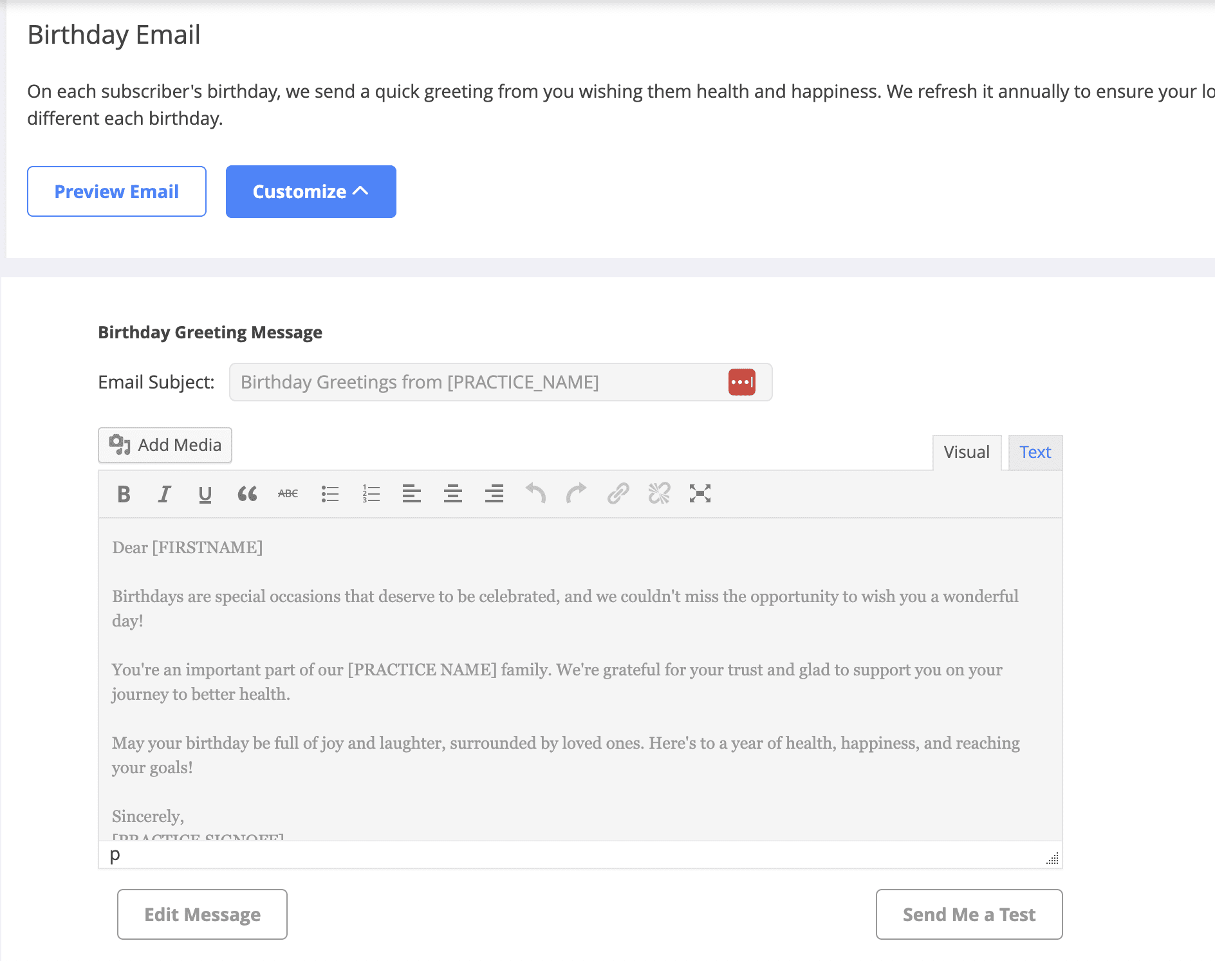Toggle bold formatting in editor toolbar

[124, 494]
